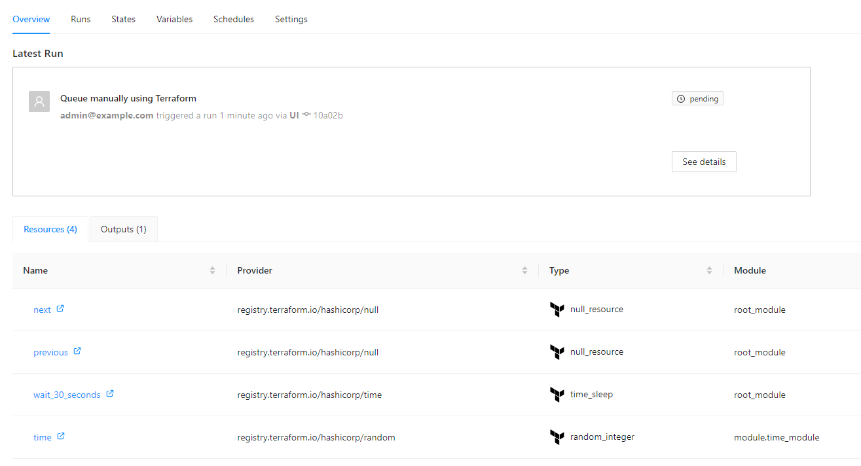Viewport: 861px width, 466px height.
Task: Open external link icon beside previous resource
Action: (x=77, y=351)
